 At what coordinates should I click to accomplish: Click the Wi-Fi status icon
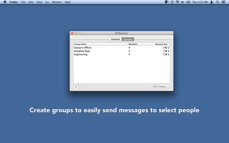(x=177, y=2)
